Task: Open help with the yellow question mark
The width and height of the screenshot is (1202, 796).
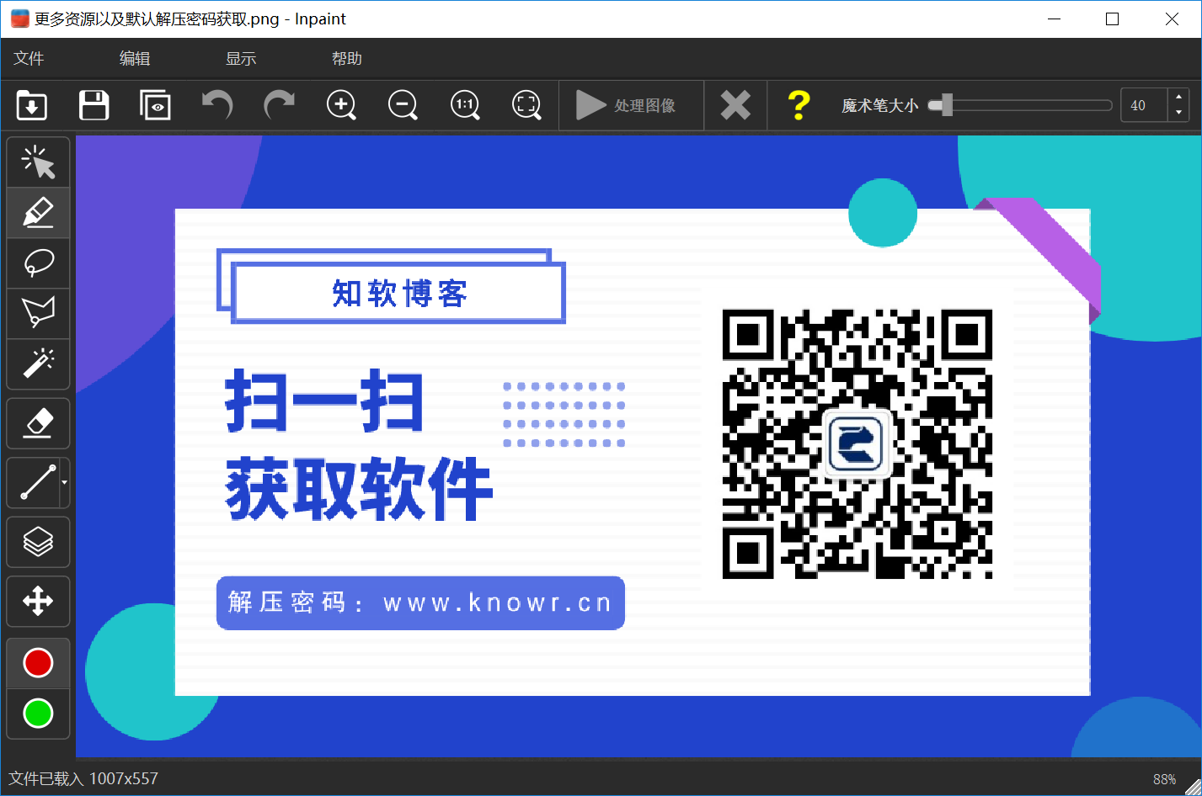Action: pyautogui.click(x=799, y=105)
